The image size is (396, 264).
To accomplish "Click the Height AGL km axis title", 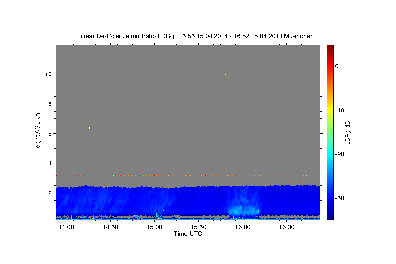I will (x=38, y=132).
